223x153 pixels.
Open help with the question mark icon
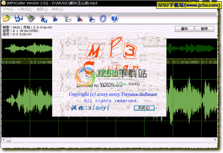click(x=114, y=18)
